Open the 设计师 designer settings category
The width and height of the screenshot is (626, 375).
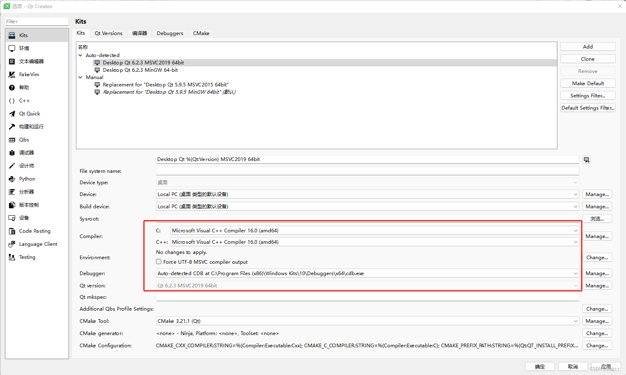[x=37, y=165]
